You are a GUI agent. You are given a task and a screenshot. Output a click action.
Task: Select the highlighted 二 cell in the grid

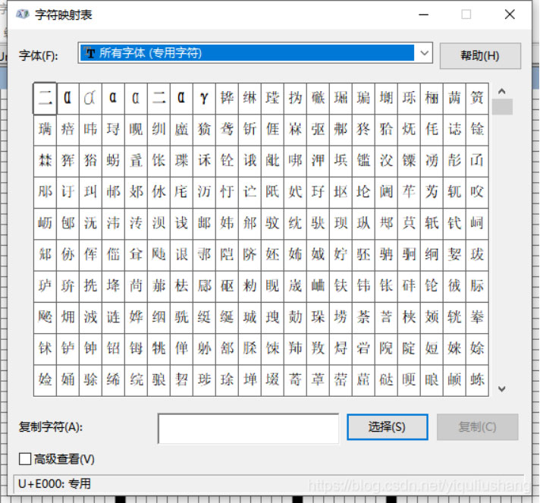[x=46, y=98]
